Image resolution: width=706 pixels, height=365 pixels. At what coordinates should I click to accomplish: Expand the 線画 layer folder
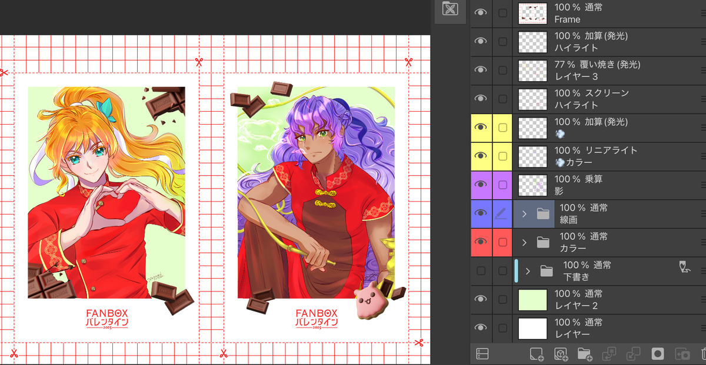(524, 214)
